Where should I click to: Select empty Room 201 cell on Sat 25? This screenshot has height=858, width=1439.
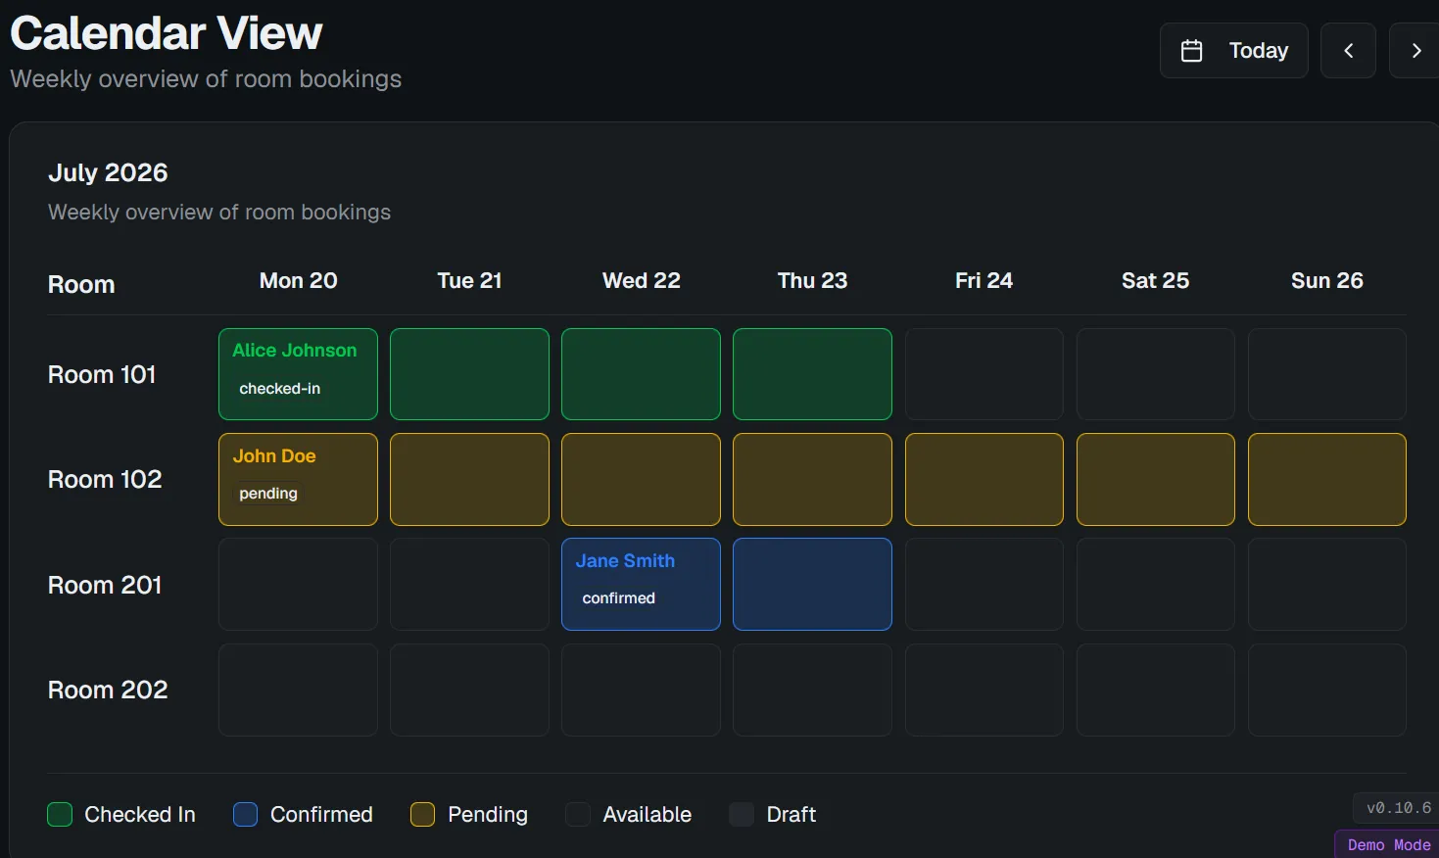tap(1156, 584)
